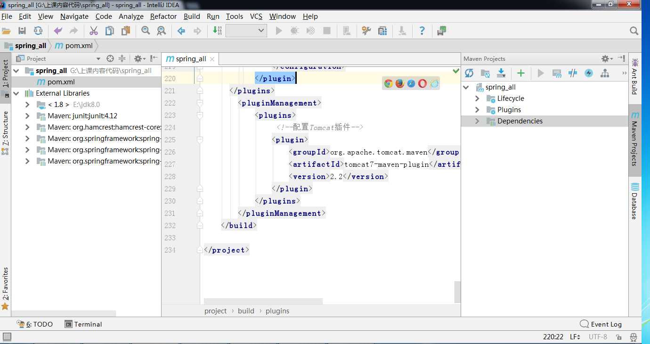Open the Database side panel
The width and height of the screenshot is (650, 344).
(x=634, y=201)
